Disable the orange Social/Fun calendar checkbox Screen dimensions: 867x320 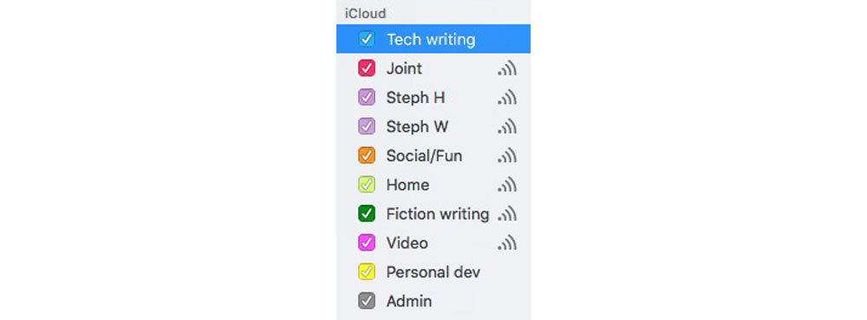pos(367,156)
